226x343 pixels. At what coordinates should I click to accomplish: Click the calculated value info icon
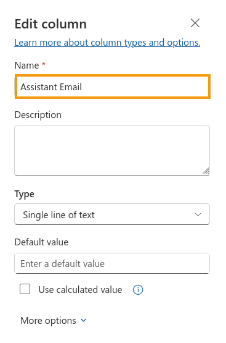(x=138, y=290)
